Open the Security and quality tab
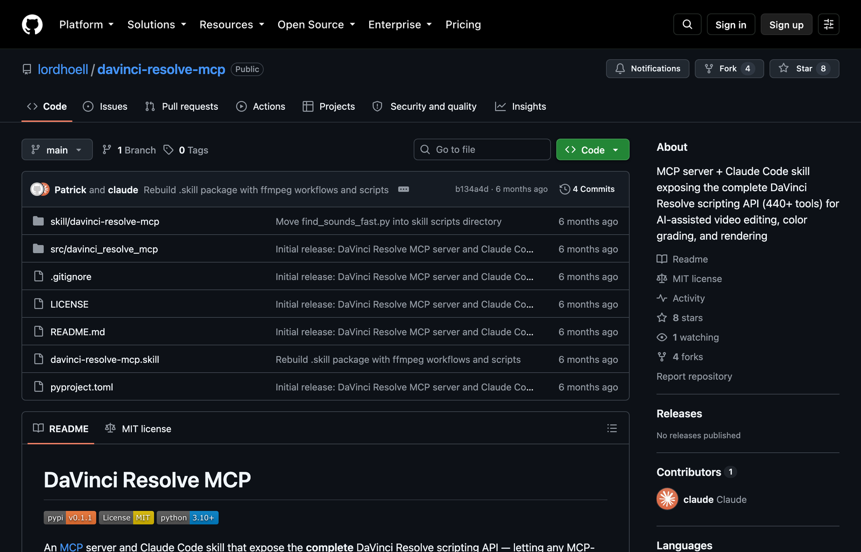This screenshot has width=861, height=552. (425, 106)
